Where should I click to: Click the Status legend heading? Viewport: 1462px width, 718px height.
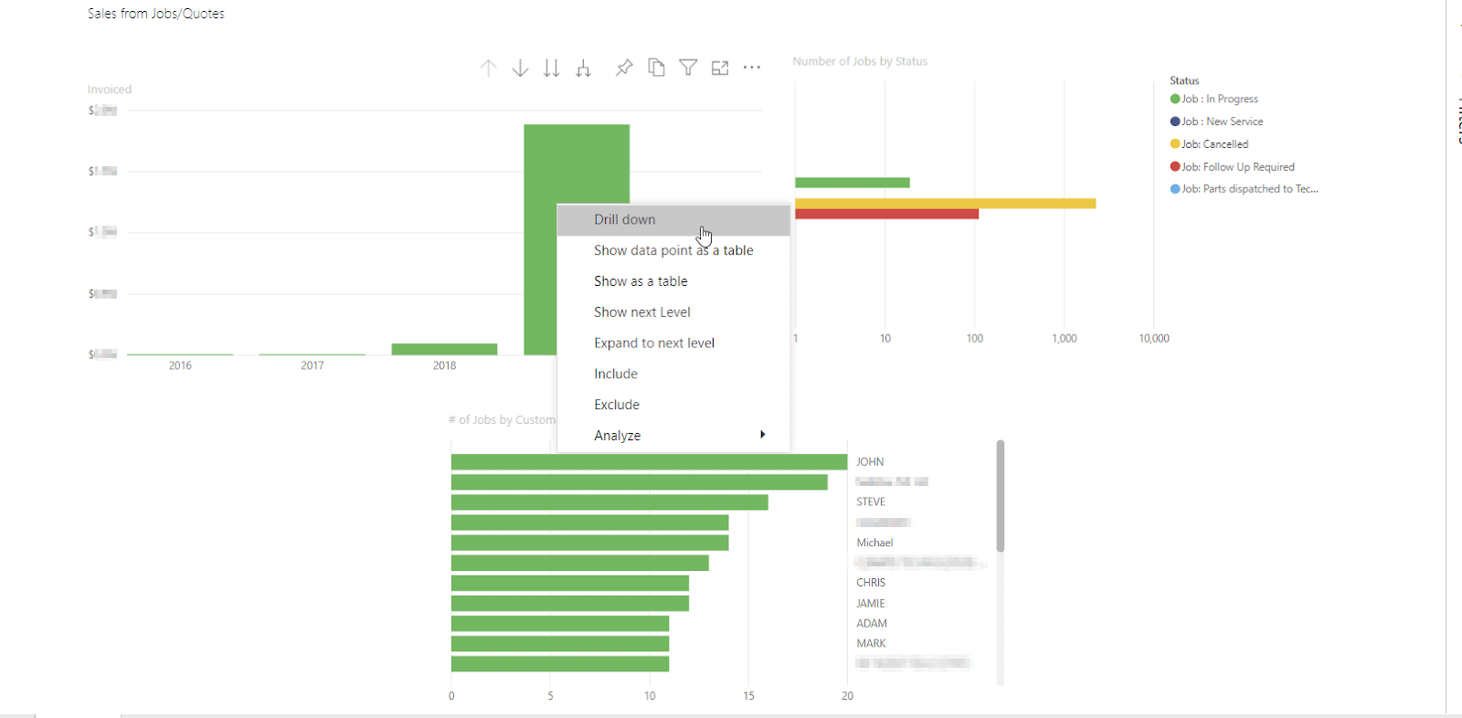[1184, 80]
